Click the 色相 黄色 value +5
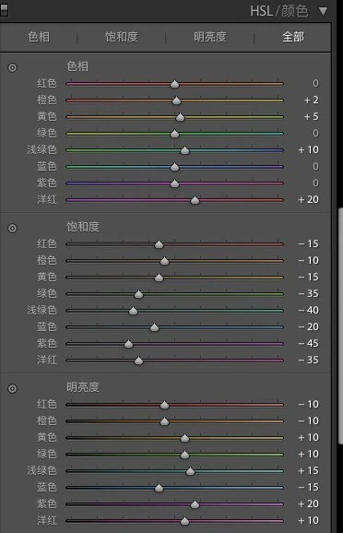 (x=312, y=116)
